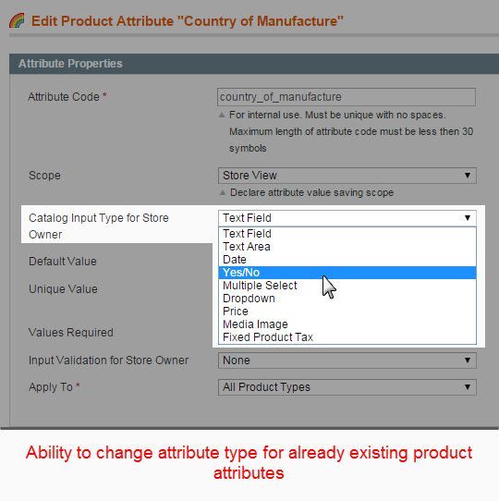
Task: Pick Multiple Select from input type list
Action: pos(347,286)
